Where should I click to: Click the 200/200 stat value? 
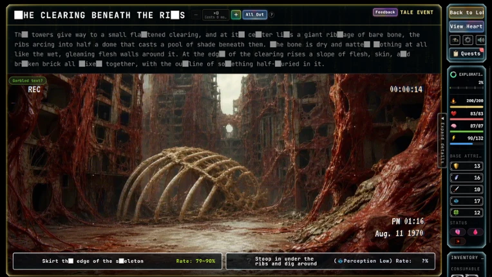(x=475, y=100)
